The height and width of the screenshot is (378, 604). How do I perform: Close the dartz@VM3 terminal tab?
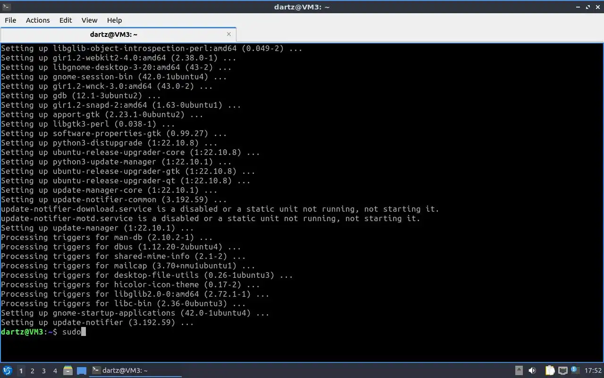point(229,34)
